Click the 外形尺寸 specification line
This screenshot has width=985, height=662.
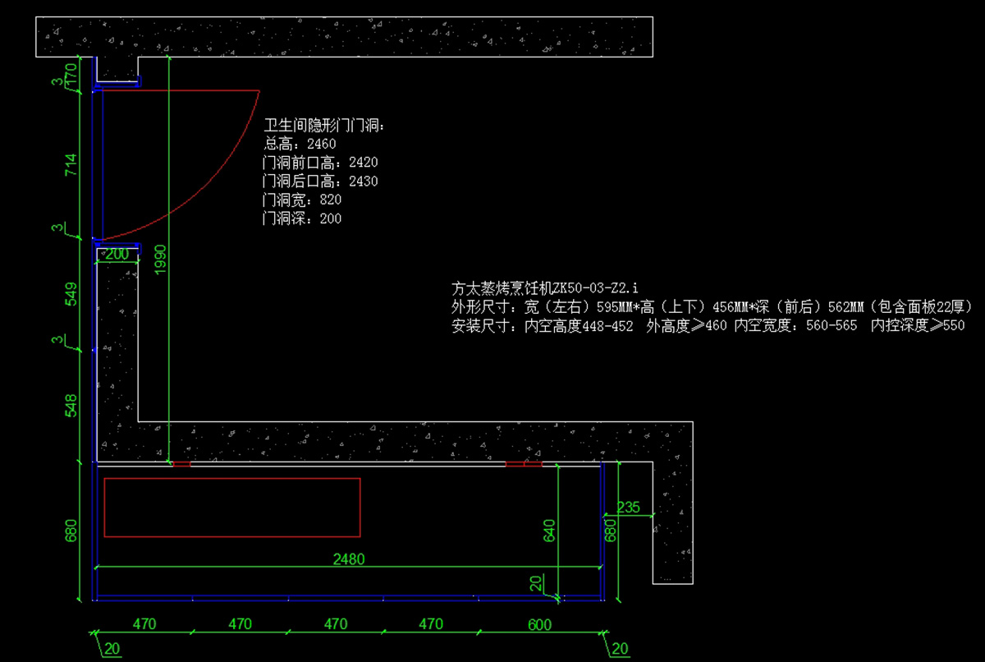coord(712,307)
